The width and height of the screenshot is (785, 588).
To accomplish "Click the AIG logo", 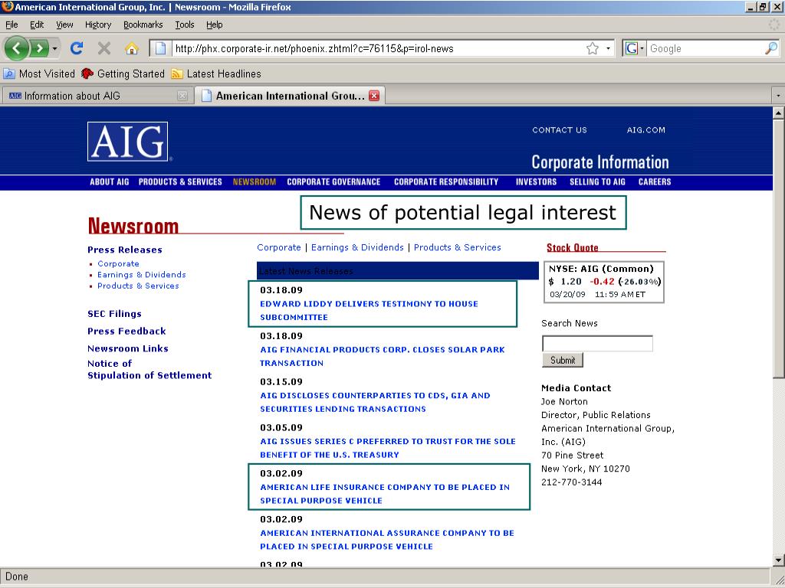I will 128,142.
